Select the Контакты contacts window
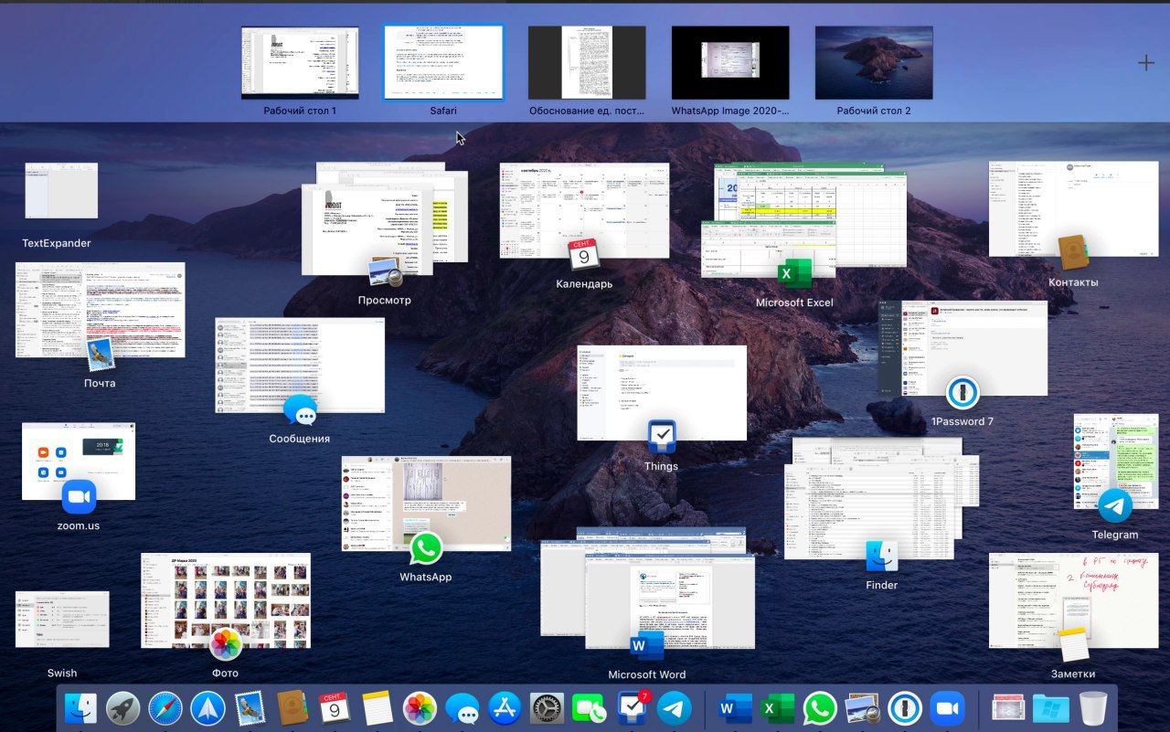Image resolution: width=1170 pixels, height=732 pixels. point(1074,210)
